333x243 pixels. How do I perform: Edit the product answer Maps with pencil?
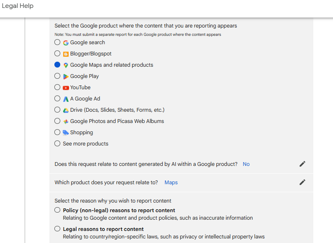(x=302, y=182)
